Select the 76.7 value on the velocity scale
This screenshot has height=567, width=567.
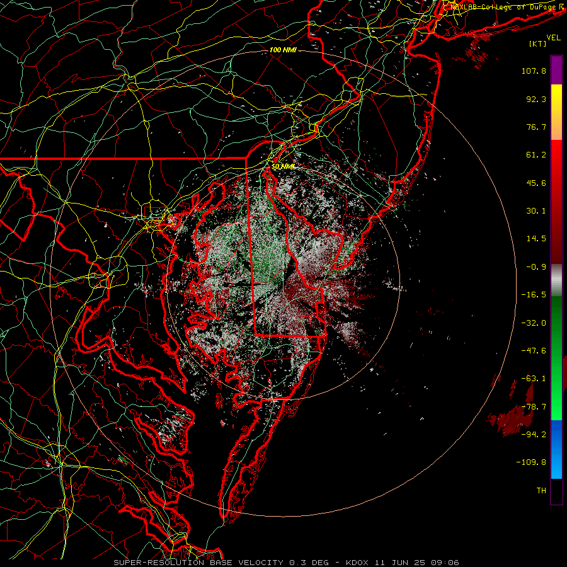tap(536, 127)
